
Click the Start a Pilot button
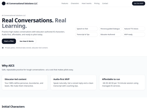pos(9,41)
